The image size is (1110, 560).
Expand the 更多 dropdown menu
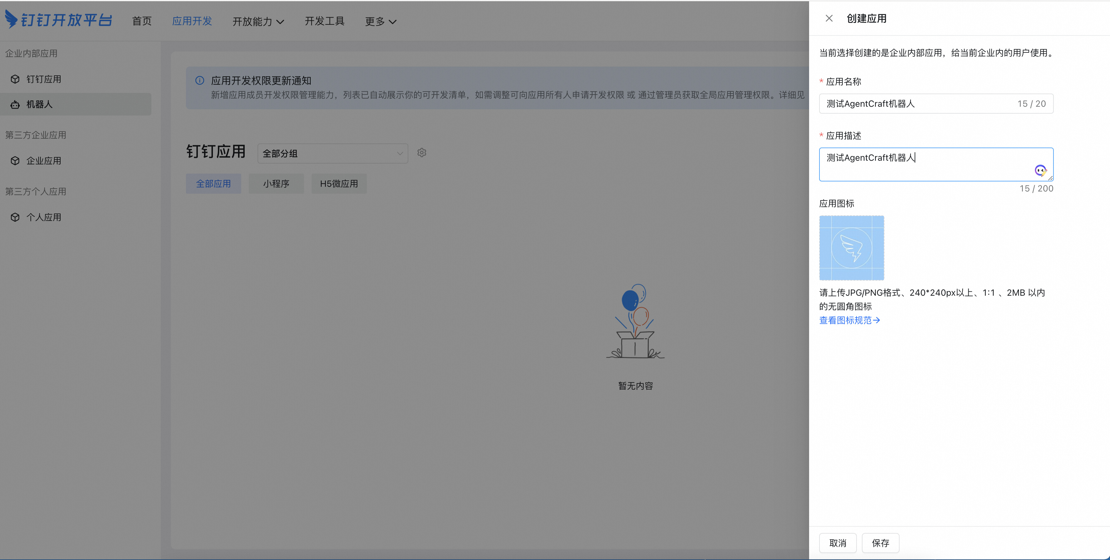coord(380,22)
